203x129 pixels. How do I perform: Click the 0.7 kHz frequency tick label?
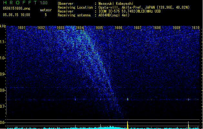tap(3, 106)
